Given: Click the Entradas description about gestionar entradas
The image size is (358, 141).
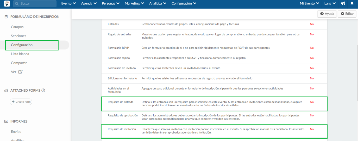Looking at the screenshot, I should click(190, 24).
